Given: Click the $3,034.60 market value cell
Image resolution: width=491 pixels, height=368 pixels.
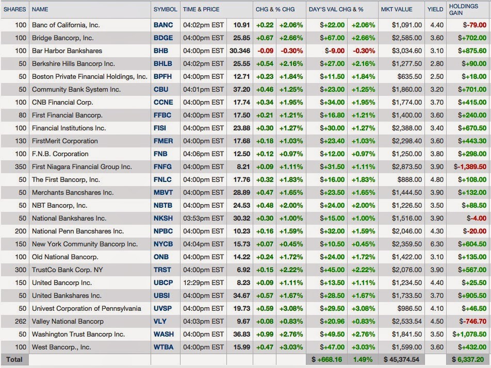Looking at the screenshot, I should click(x=407, y=51).
